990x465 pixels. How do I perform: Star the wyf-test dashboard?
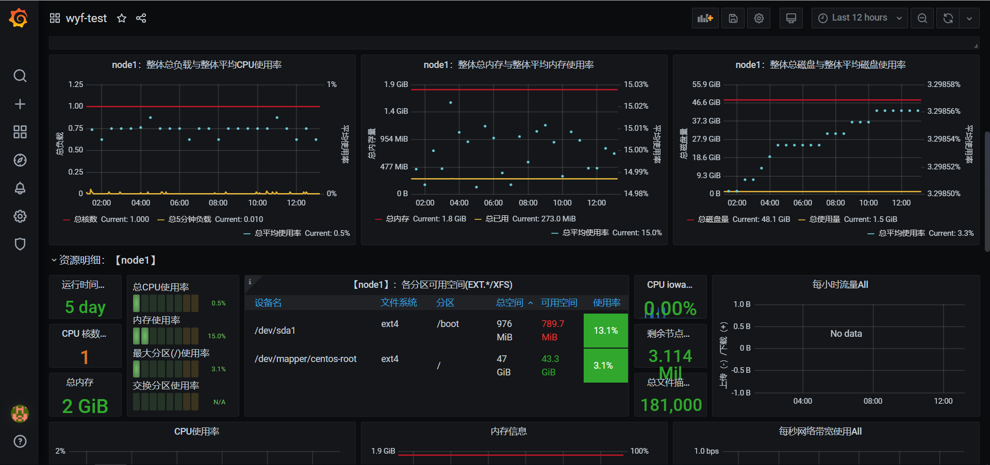(122, 19)
